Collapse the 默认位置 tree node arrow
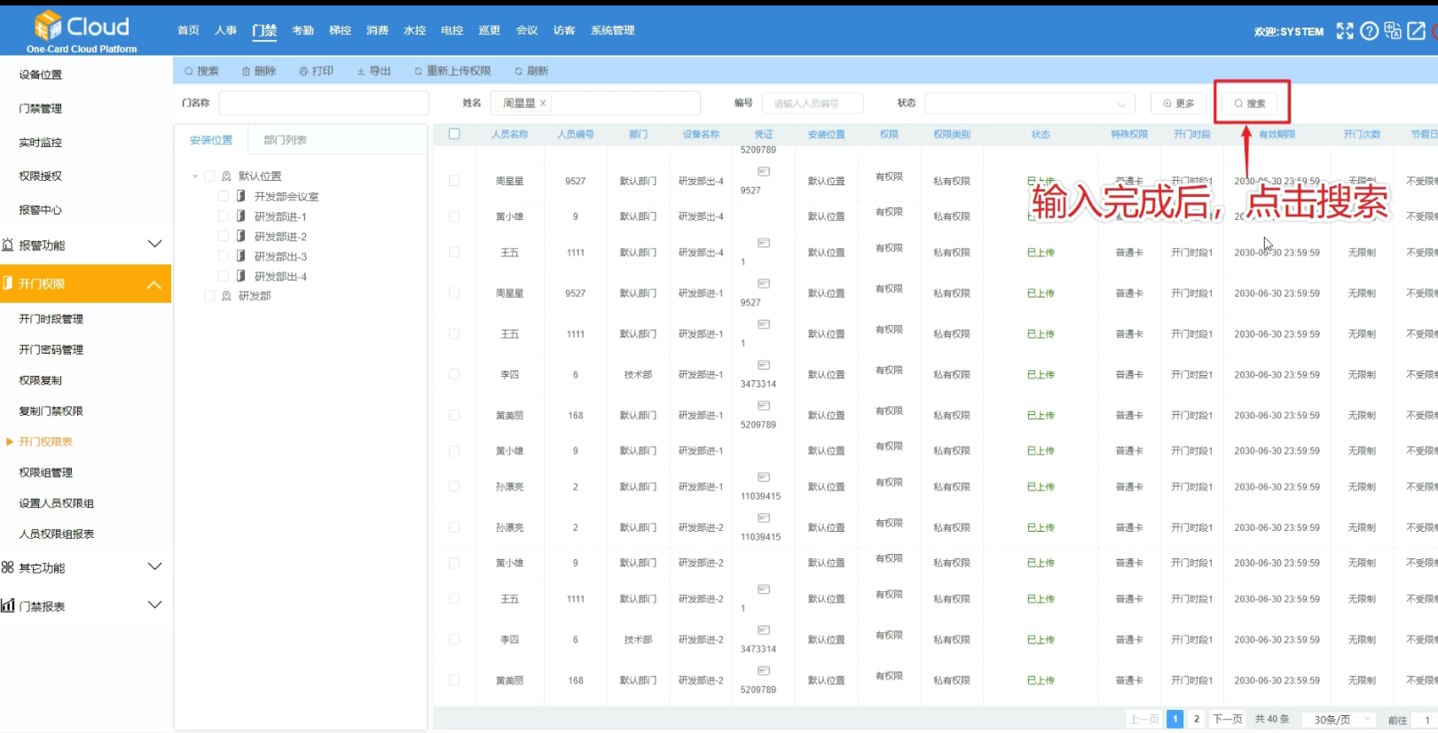 195,176
